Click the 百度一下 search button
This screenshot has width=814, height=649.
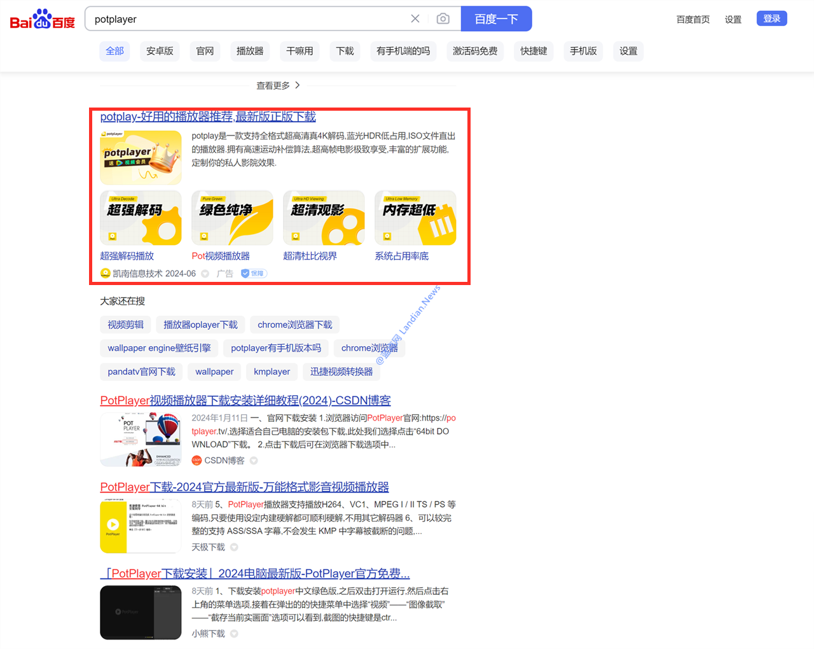point(496,19)
